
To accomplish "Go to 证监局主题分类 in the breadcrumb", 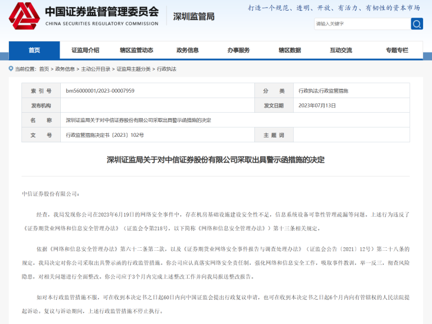I will [x=133, y=69].
